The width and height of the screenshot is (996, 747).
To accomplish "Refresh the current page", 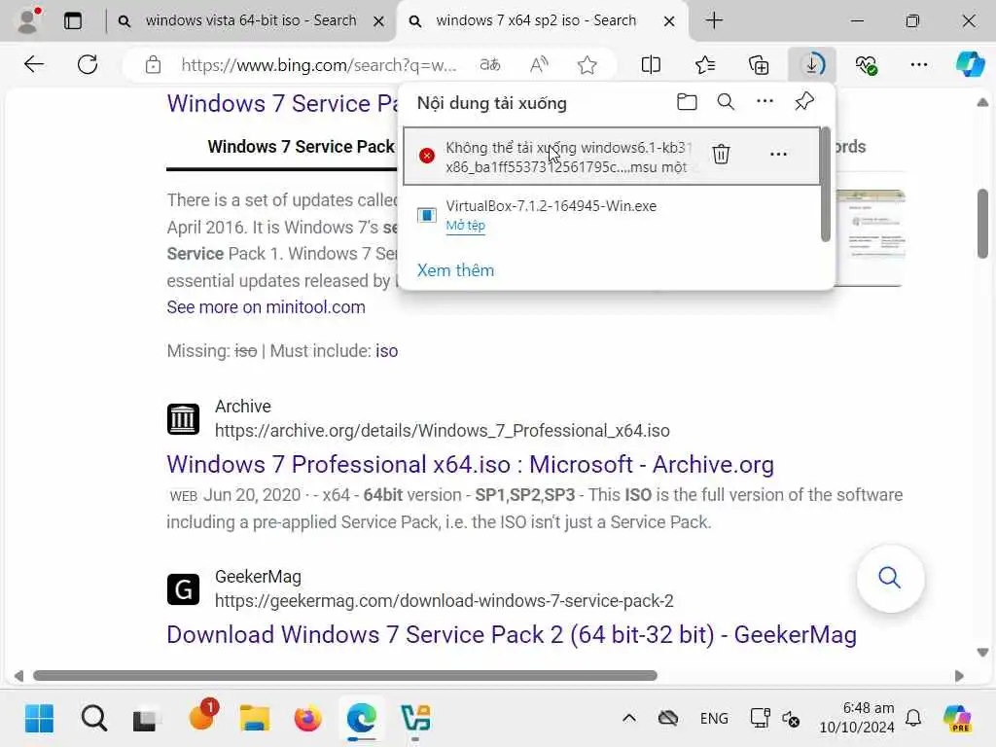I will 88,64.
